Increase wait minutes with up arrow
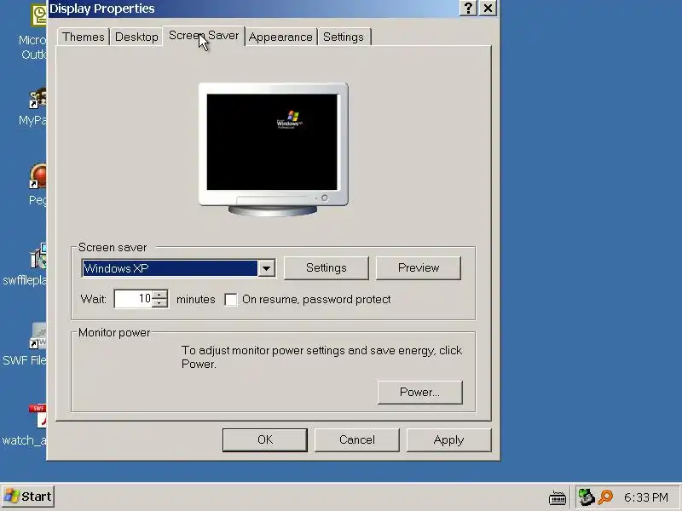Viewport: 682px width, 511px height. (x=160, y=294)
